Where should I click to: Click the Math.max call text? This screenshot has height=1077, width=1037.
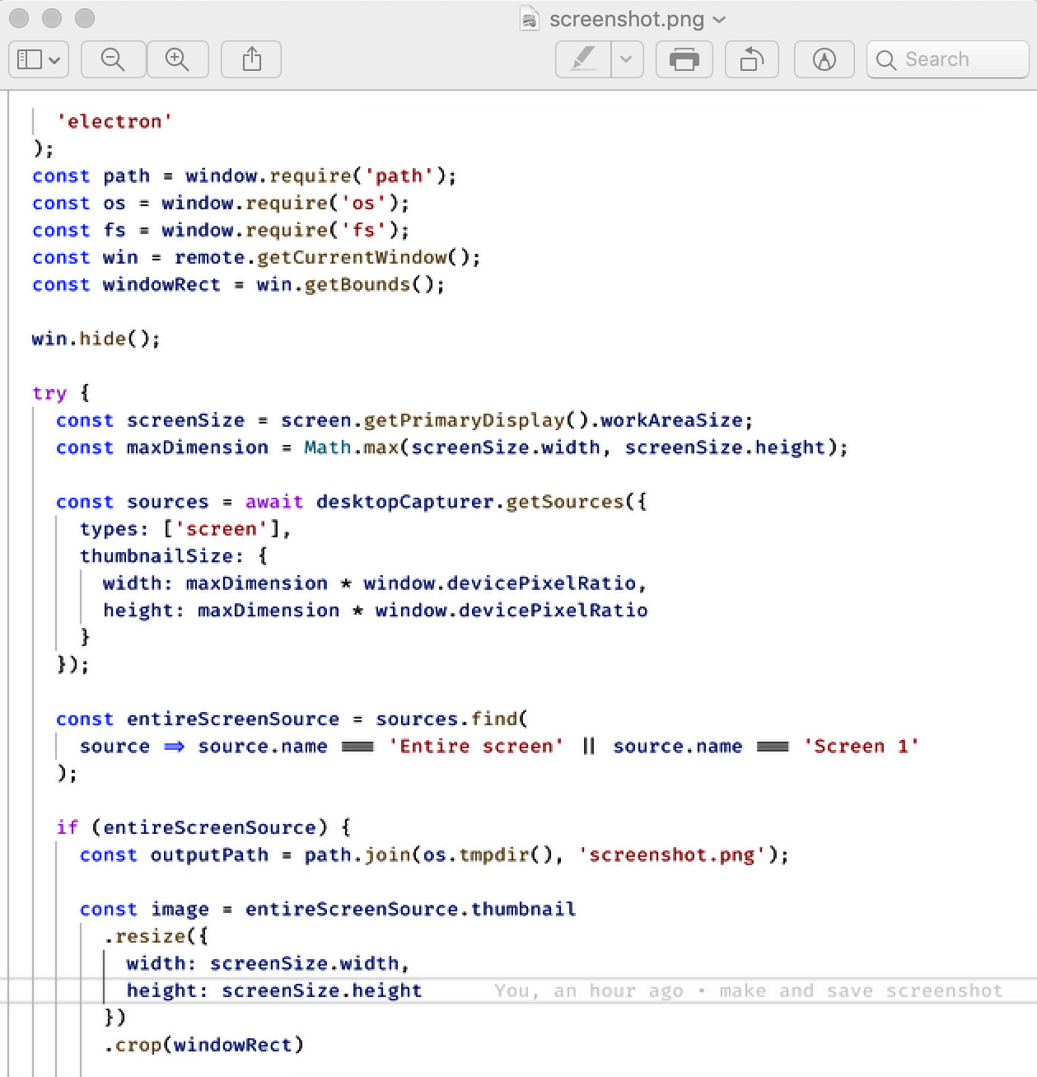pos(352,447)
